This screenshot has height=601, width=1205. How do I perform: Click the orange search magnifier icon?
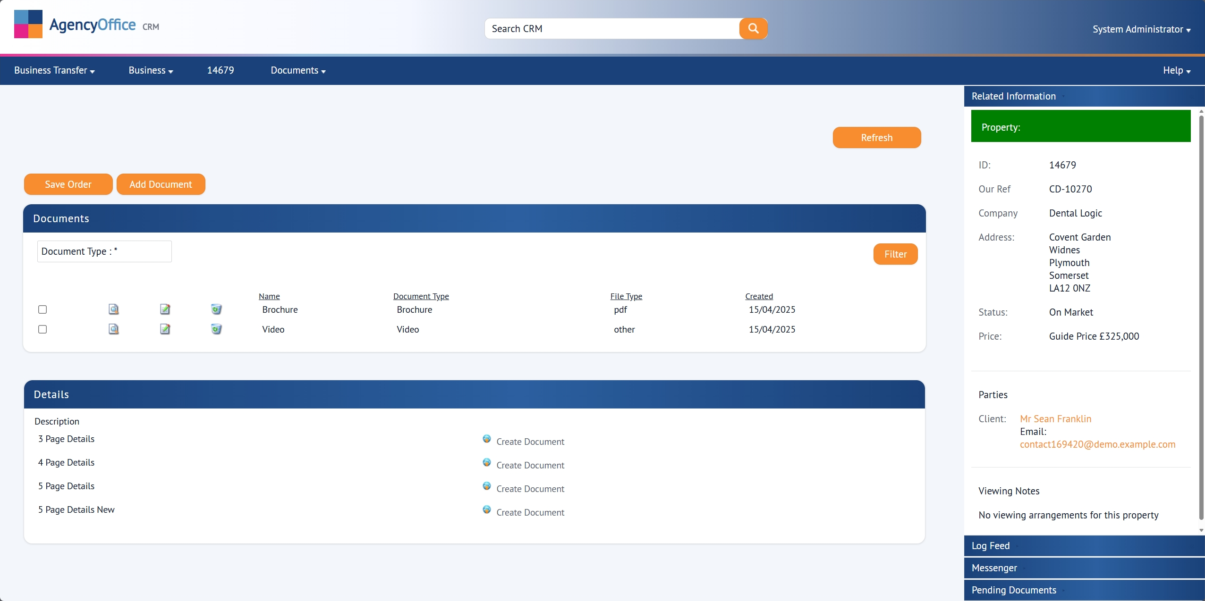click(x=753, y=28)
